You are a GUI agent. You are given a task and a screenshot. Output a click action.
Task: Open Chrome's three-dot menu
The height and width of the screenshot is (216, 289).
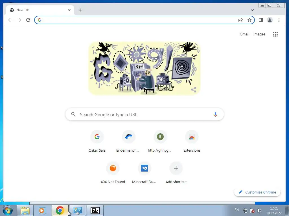[279, 20]
